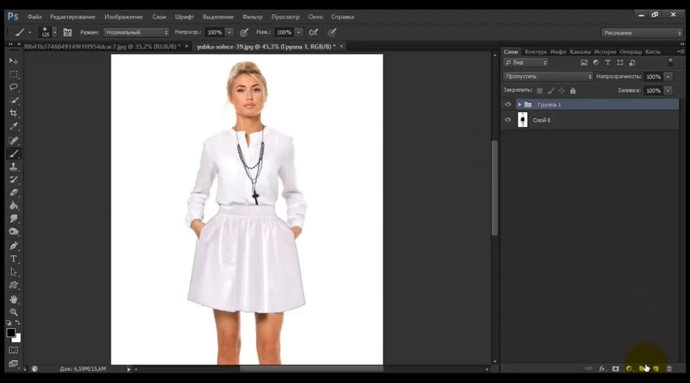
Task: Open the Фильтр menu
Action: (252, 17)
